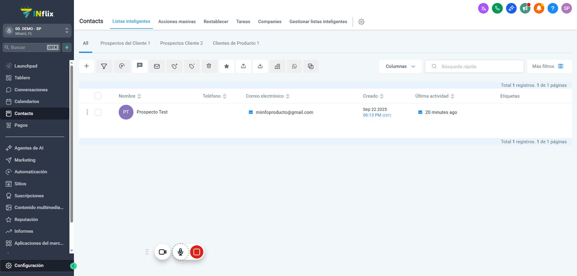The height and width of the screenshot is (276, 577).
Task: Click the WhatsApp toolbar icon
Action: (x=294, y=66)
